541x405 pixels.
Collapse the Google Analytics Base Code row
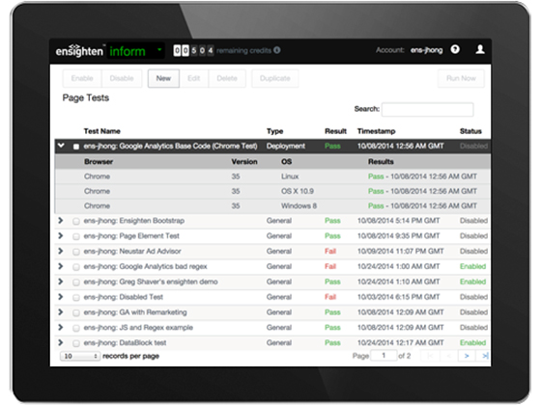61,146
